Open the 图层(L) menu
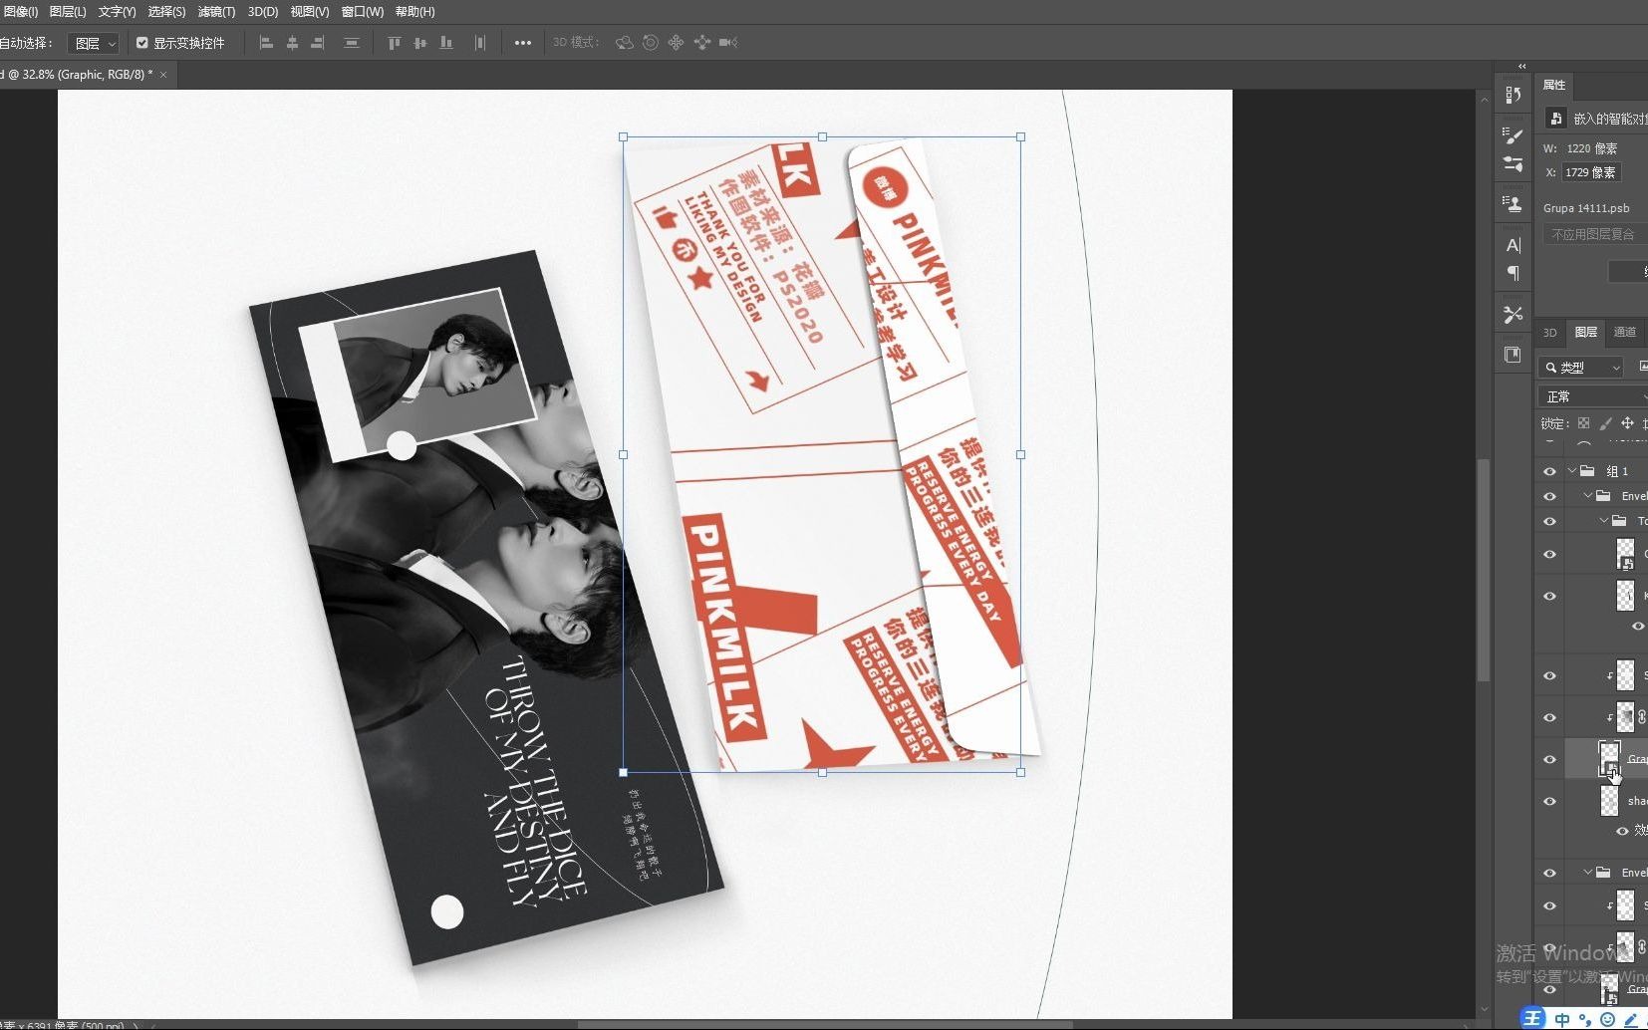The width and height of the screenshot is (1648, 1030). click(68, 12)
